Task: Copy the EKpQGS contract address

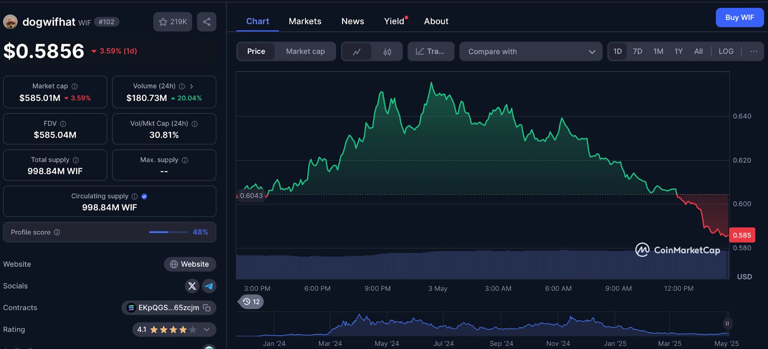Action: click(207, 308)
